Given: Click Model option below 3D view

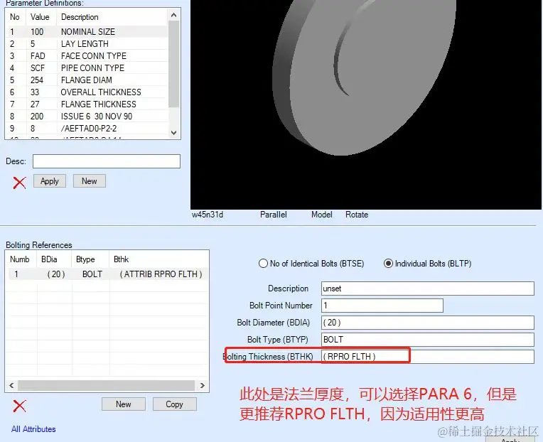Looking at the screenshot, I should pyautogui.click(x=322, y=215).
